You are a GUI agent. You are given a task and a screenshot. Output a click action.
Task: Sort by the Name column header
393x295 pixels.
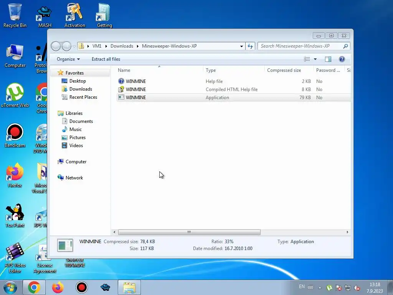[159, 70]
